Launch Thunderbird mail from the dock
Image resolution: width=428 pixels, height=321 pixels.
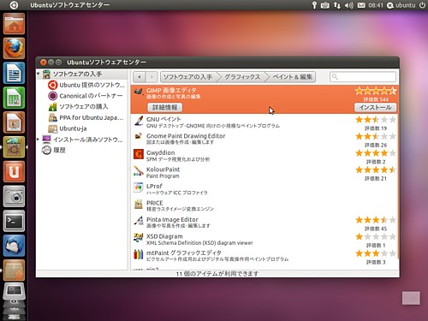[14, 246]
